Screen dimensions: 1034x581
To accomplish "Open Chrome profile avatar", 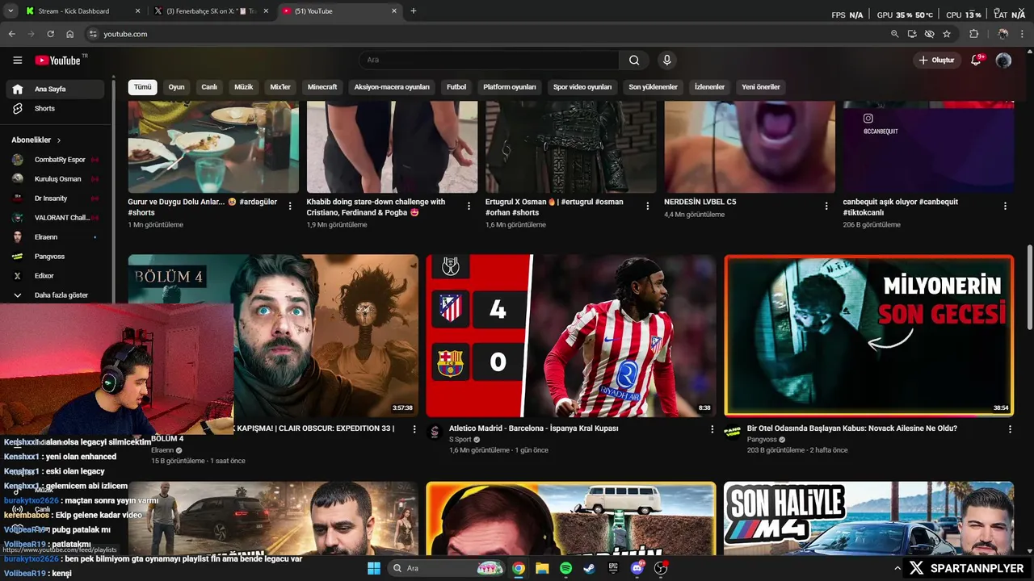I will pos(1002,34).
